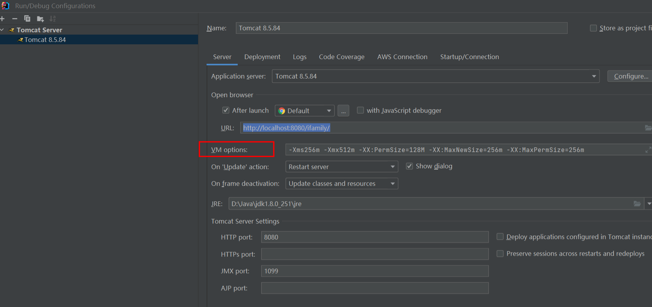Click the Sort Configurations alphabetically icon
This screenshot has width=652, height=307.
(53, 19)
